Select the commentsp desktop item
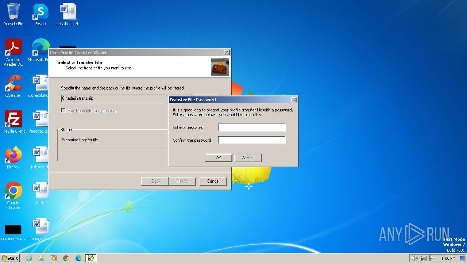467x263 pixels. point(13,232)
